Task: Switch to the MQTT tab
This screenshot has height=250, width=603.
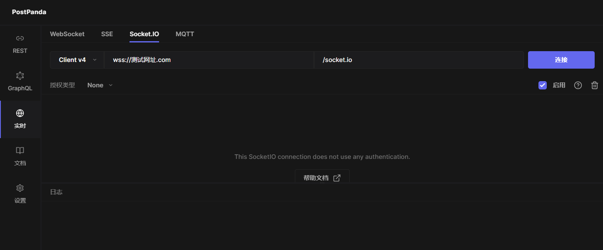Action: tap(185, 34)
